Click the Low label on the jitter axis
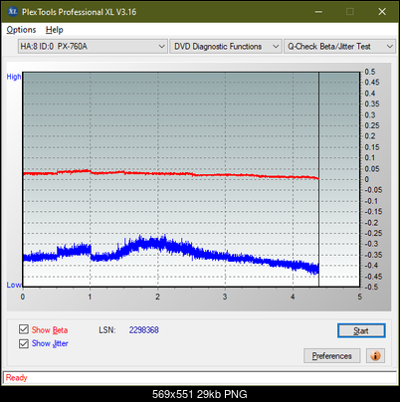The width and height of the screenshot is (400, 402). coord(14,285)
